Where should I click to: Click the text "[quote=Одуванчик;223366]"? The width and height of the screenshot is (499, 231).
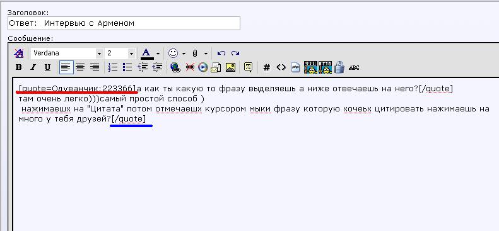click(x=78, y=89)
